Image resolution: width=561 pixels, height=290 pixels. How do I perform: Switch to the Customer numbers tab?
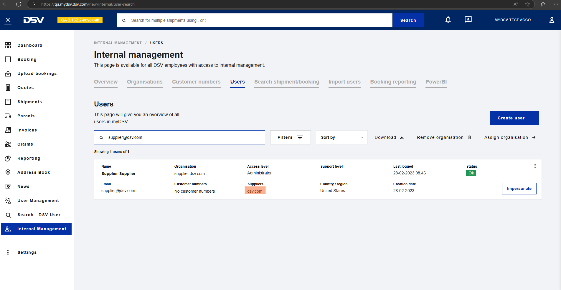[x=196, y=82]
